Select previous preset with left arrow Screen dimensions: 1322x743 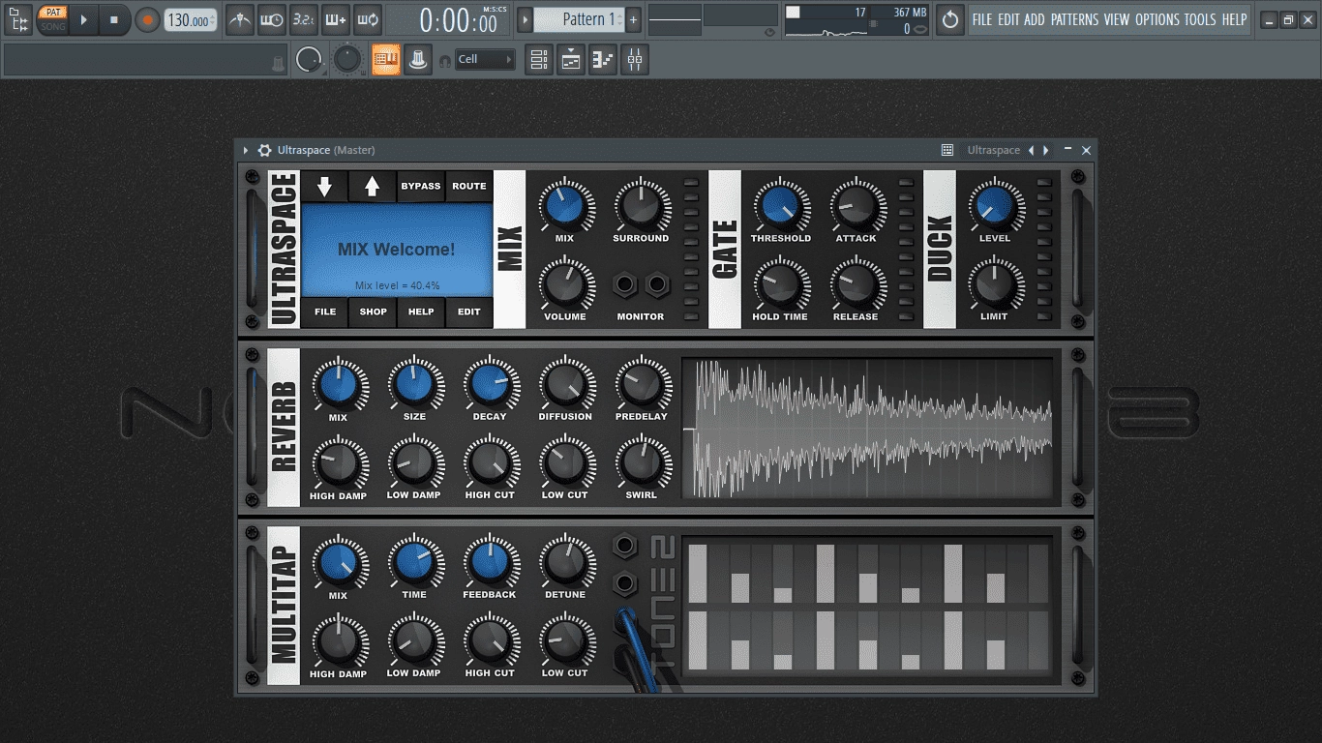pos(1031,150)
